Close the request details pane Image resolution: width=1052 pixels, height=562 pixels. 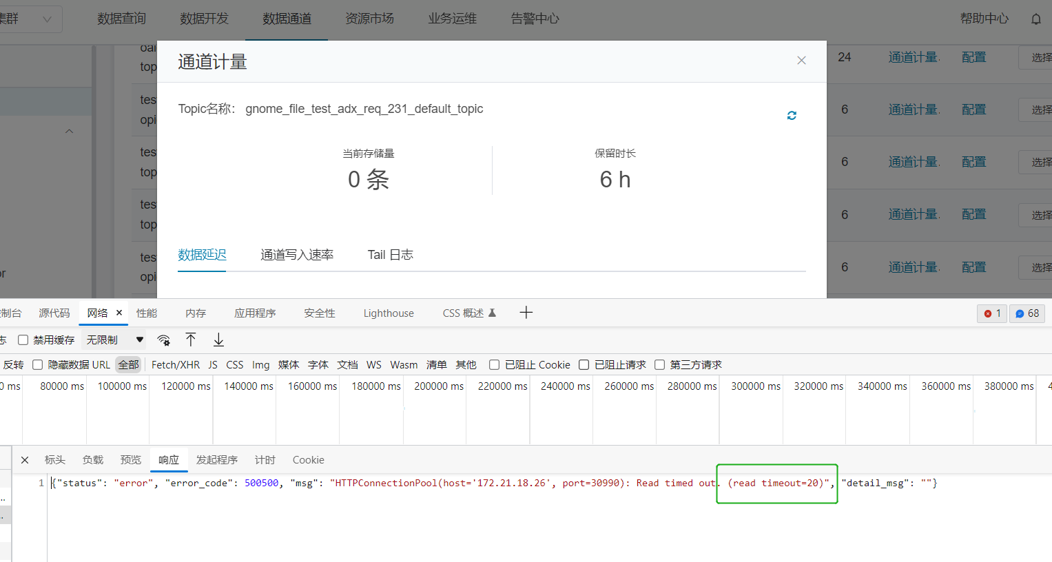(x=25, y=460)
